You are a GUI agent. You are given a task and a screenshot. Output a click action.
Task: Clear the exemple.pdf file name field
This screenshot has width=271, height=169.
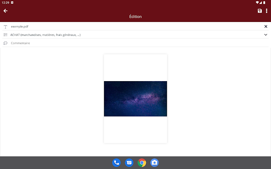(x=266, y=26)
